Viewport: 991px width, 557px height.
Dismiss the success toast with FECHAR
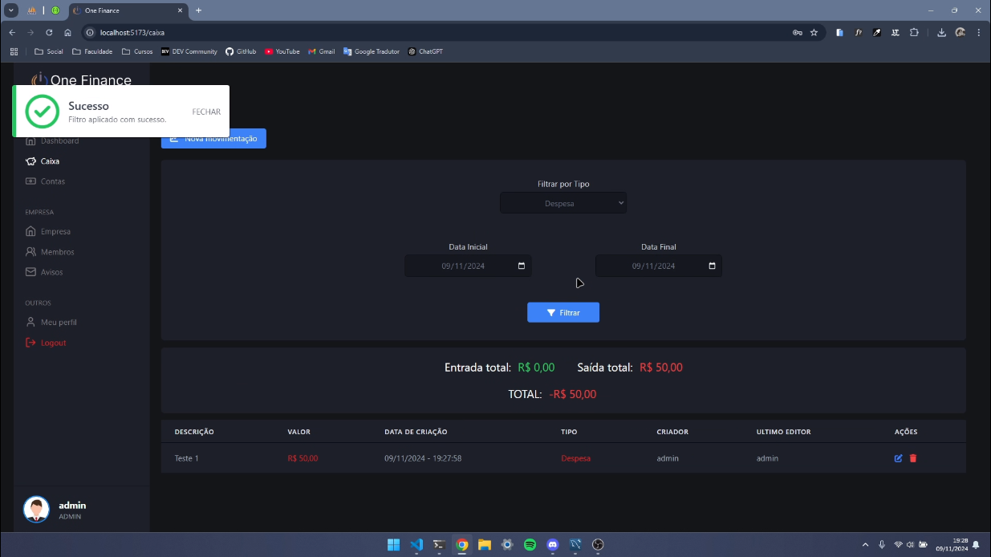206,112
